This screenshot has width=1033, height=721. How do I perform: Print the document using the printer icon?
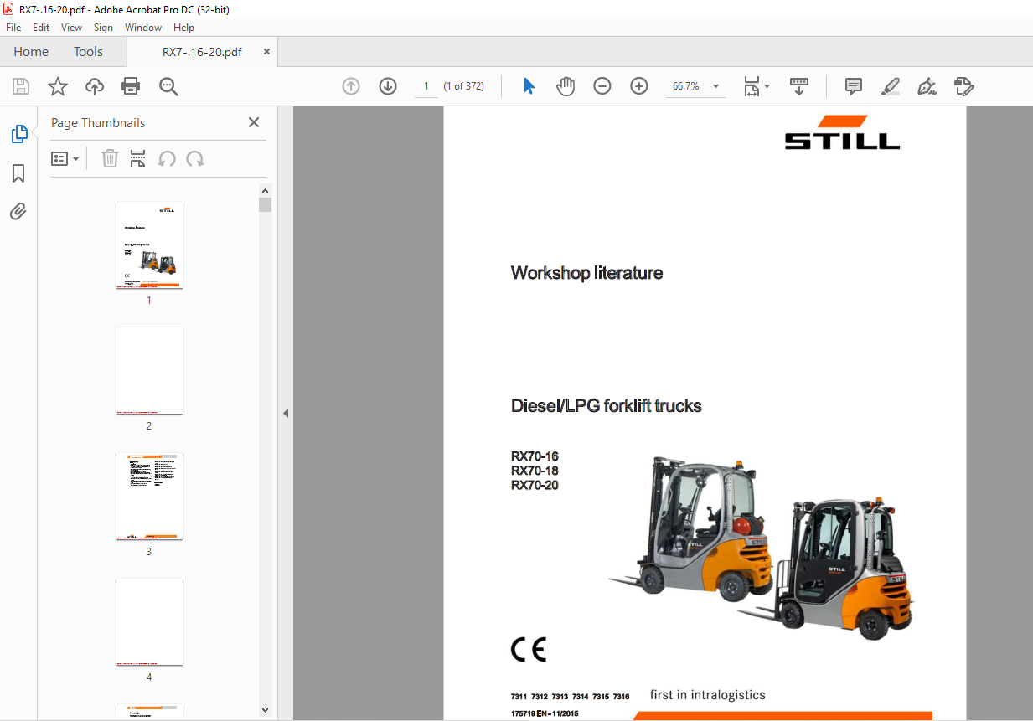(131, 86)
